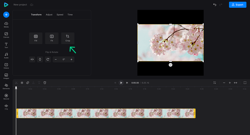Click the Export button
This screenshot has height=135, width=250.
point(237,5)
